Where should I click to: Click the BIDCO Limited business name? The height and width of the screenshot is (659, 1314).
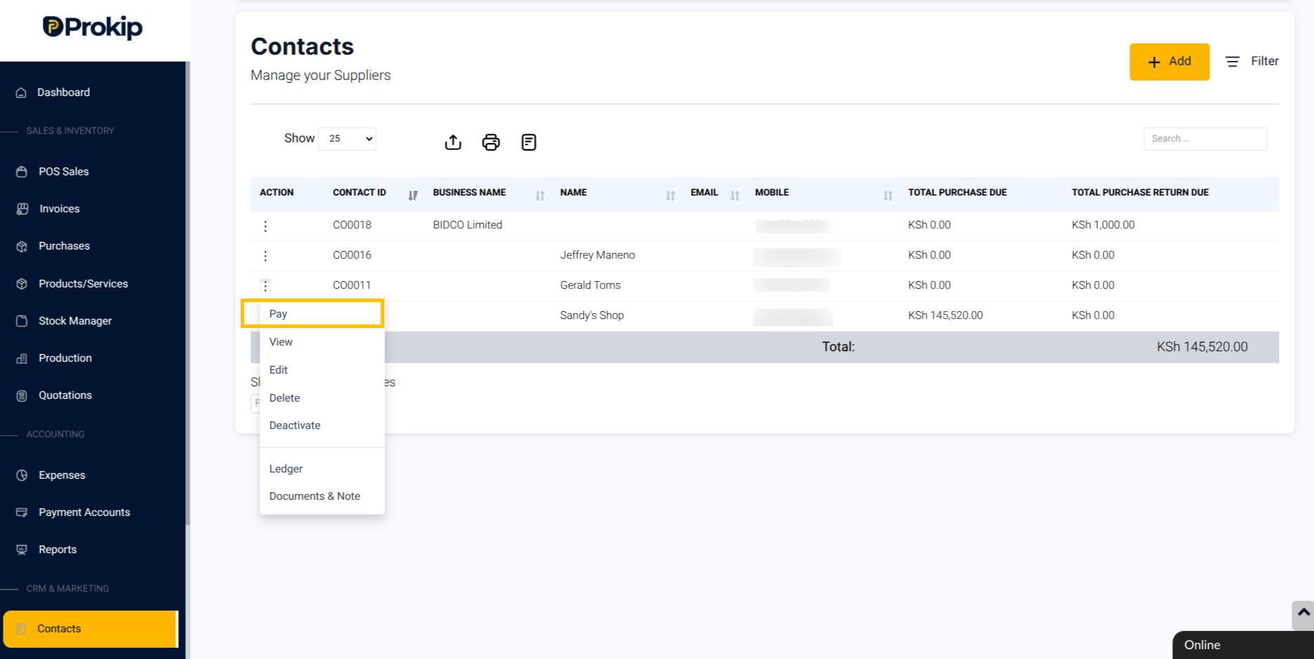[467, 225]
